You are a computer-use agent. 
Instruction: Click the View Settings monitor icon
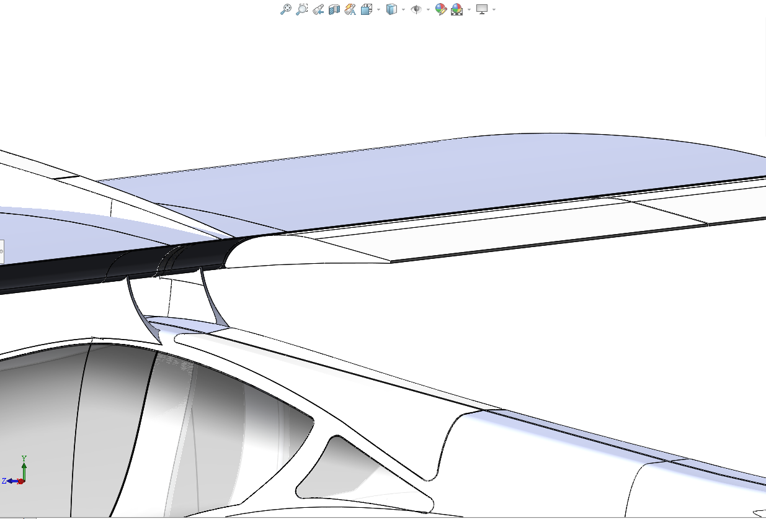coord(482,9)
